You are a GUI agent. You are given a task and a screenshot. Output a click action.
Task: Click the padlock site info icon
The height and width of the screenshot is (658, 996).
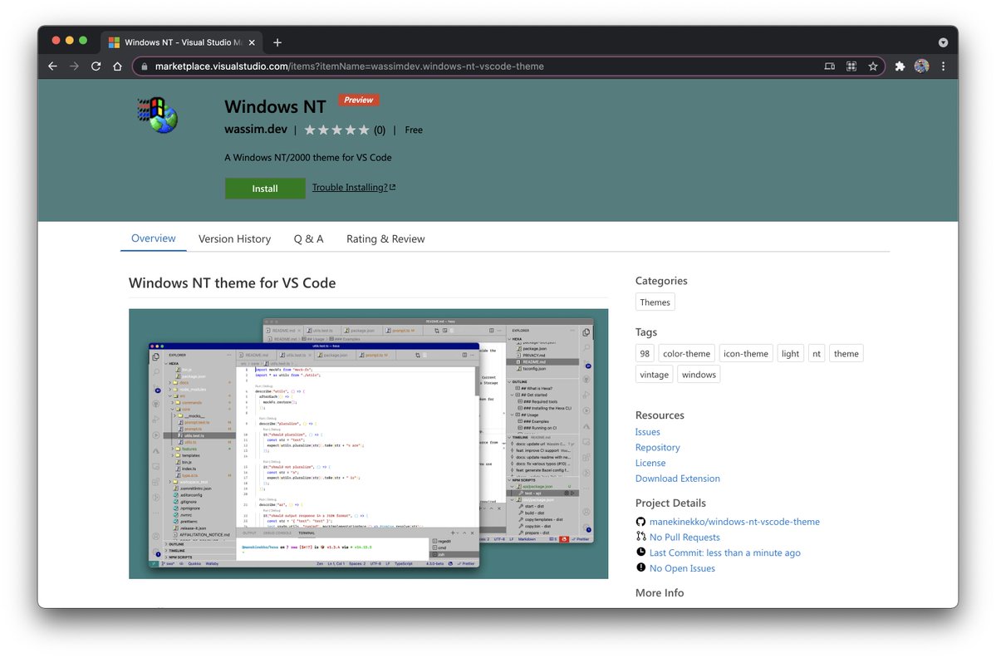pyautogui.click(x=145, y=66)
